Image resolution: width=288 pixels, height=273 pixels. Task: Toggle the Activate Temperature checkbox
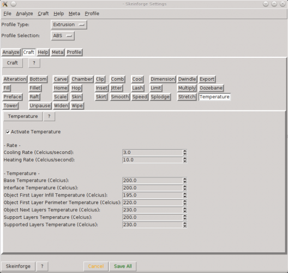(8, 132)
